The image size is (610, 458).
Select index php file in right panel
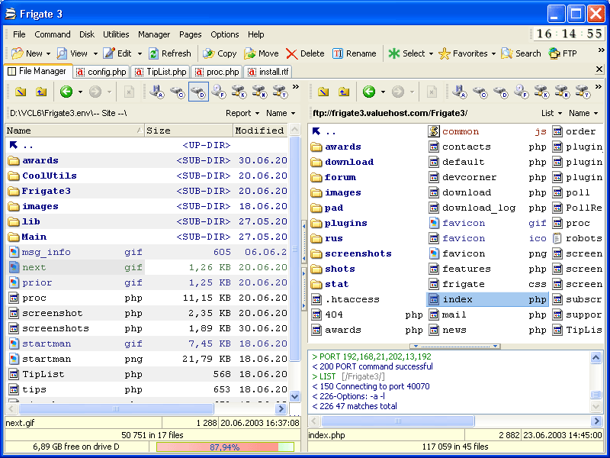pyautogui.click(x=488, y=299)
